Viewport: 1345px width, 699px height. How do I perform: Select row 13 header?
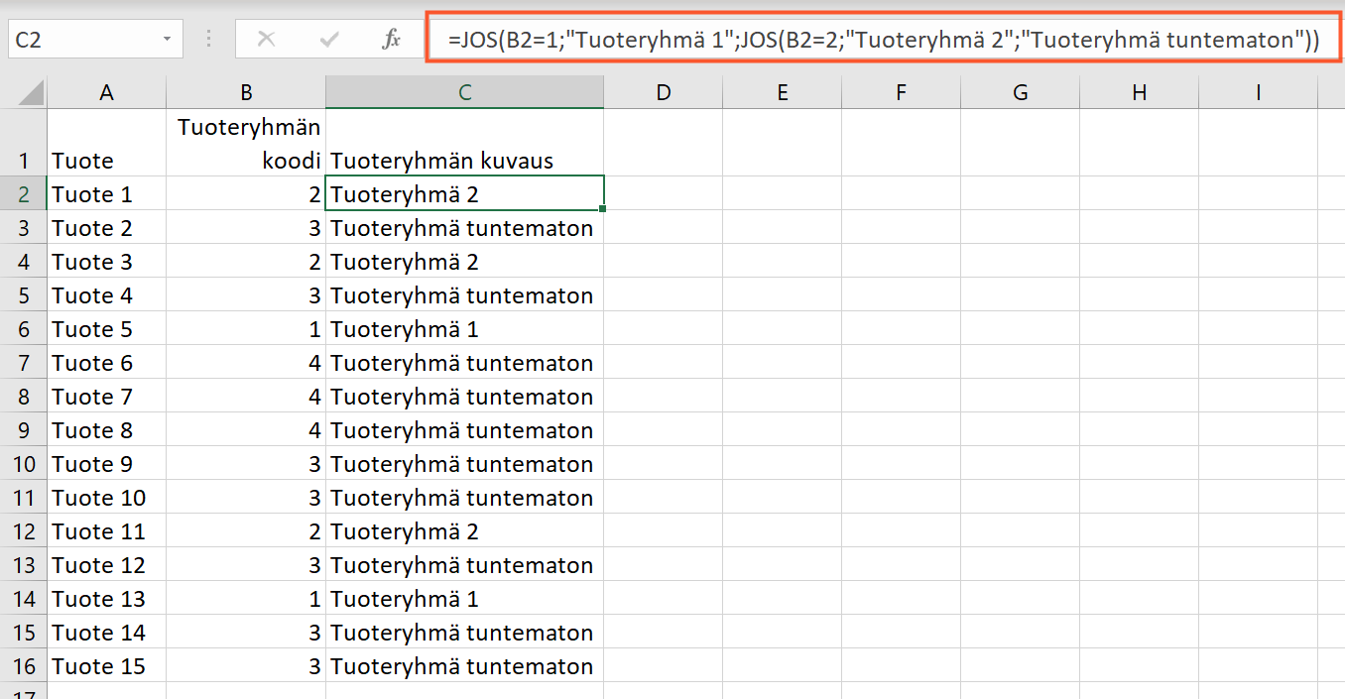pyautogui.click(x=24, y=565)
